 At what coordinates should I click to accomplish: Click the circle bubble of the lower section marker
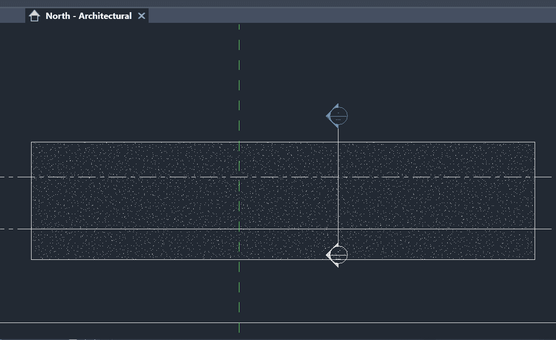tap(340, 255)
